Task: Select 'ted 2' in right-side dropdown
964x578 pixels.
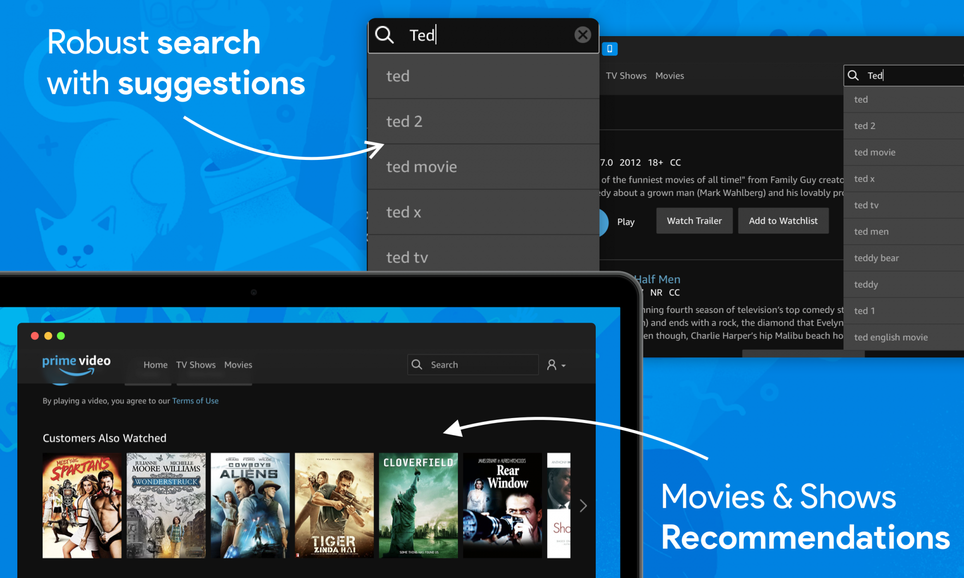Action: coord(904,126)
